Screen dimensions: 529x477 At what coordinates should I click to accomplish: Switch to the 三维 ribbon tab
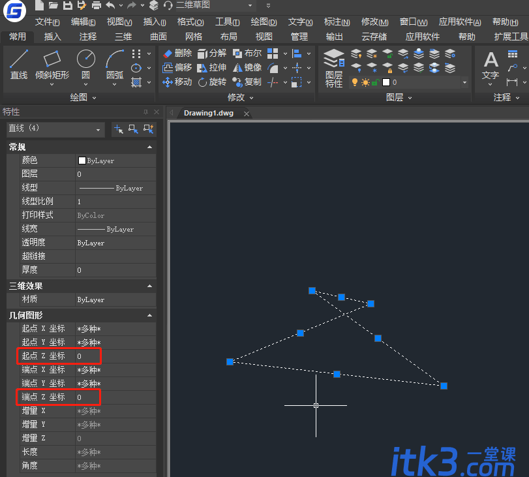[123, 37]
